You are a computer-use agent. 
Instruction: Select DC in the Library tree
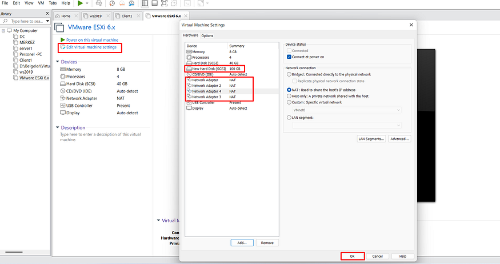(22, 37)
